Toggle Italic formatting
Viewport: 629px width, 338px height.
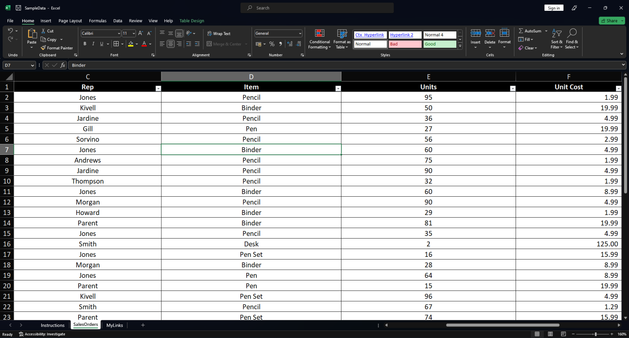point(93,44)
